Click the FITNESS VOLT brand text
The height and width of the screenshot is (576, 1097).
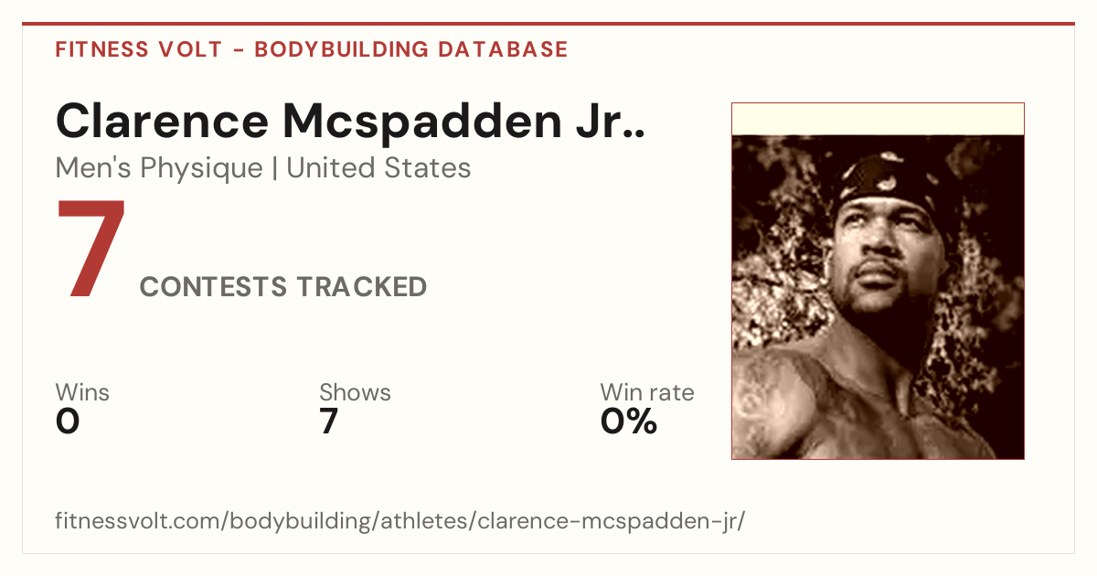(139, 49)
